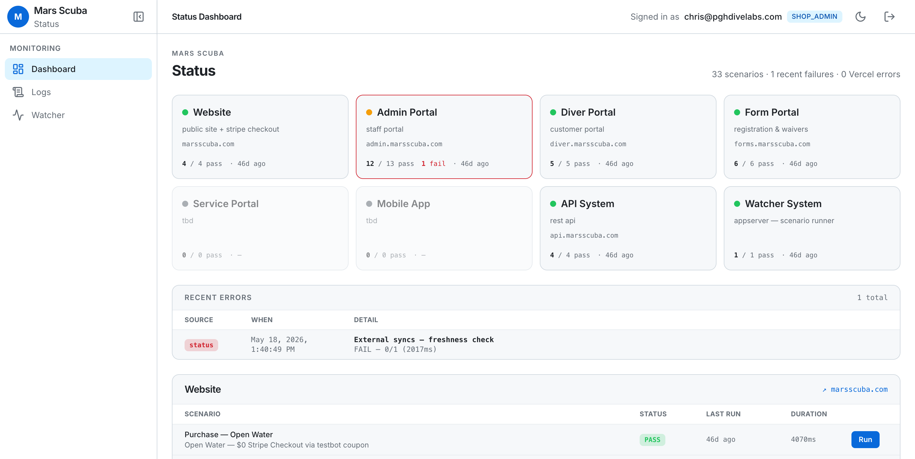Click the '4070ms' duration value
The width and height of the screenshot is (915, 459).
803,439
